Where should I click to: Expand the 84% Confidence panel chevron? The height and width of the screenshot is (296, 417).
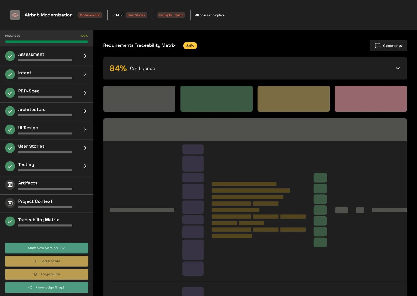[398, 69]
